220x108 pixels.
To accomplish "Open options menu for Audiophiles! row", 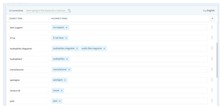I will (212, 59).
